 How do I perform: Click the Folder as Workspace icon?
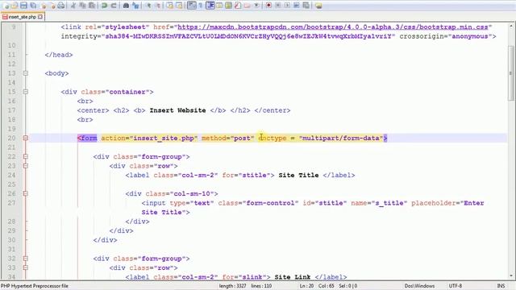pyautogui.click(x=247, y=6)
